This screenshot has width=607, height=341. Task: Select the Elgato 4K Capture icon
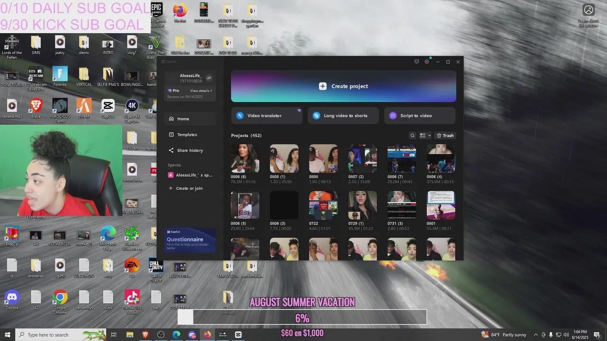coord(132,111)
